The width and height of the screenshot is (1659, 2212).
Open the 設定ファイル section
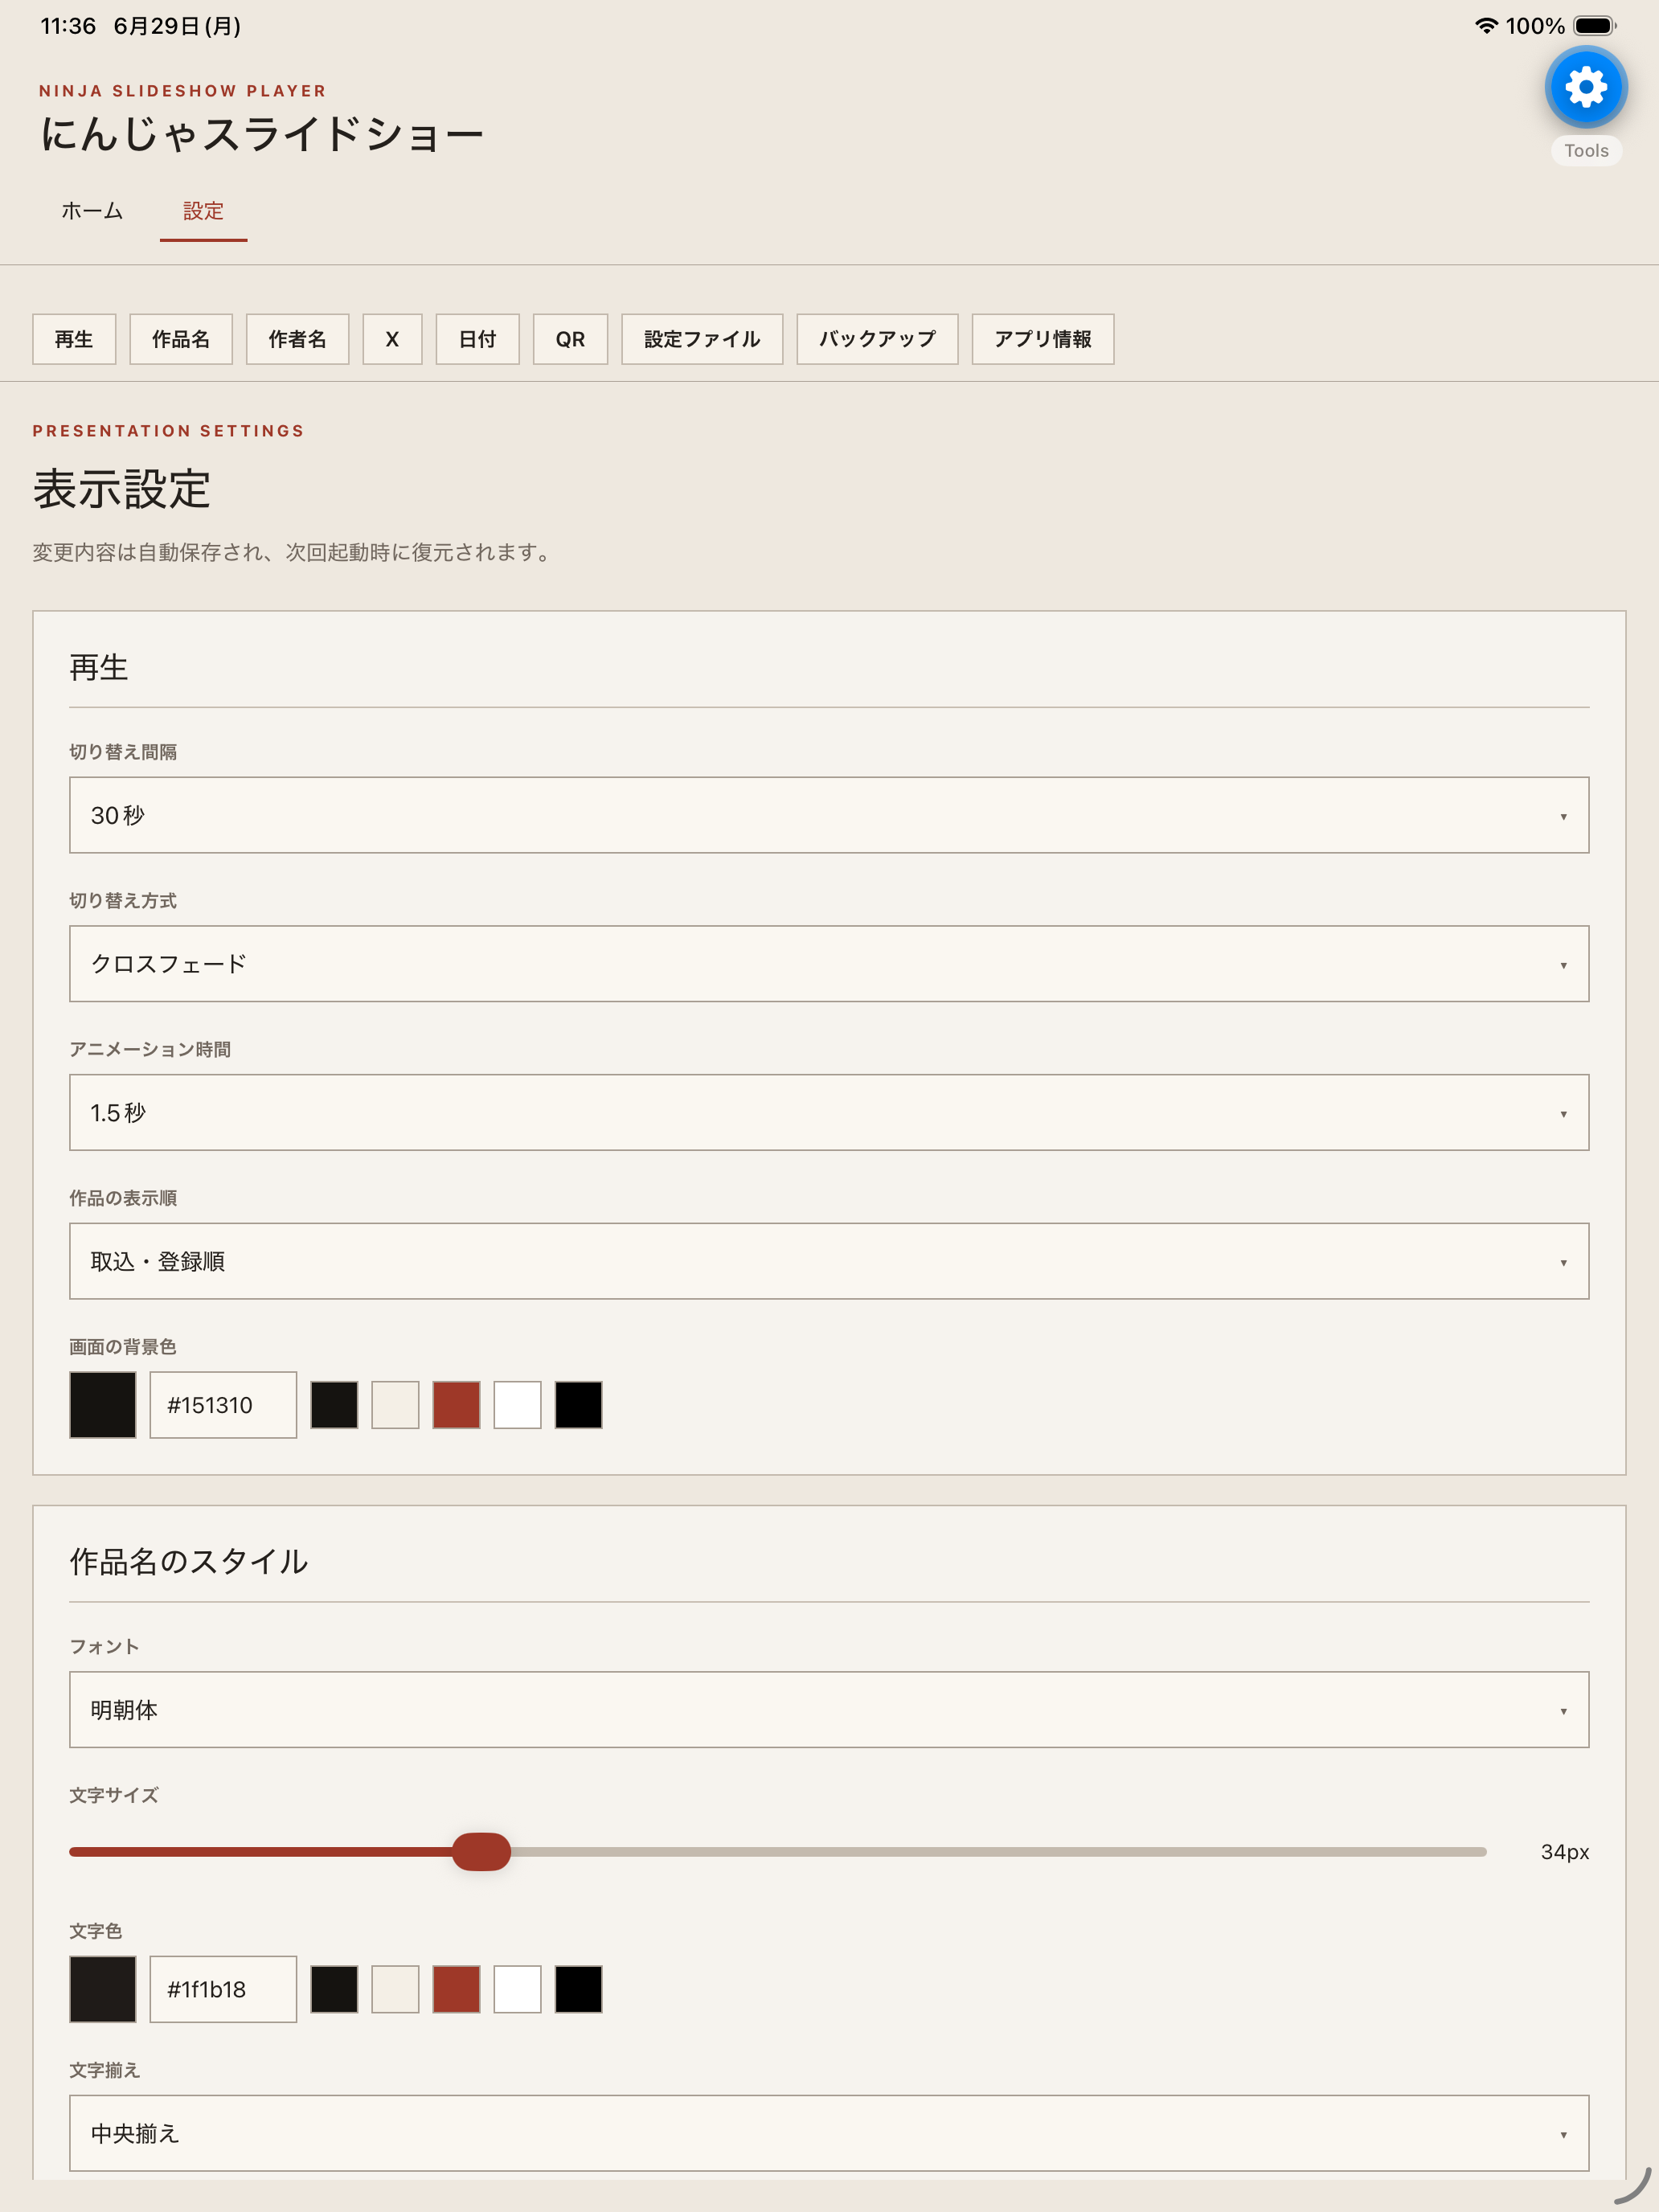[702, 339]
